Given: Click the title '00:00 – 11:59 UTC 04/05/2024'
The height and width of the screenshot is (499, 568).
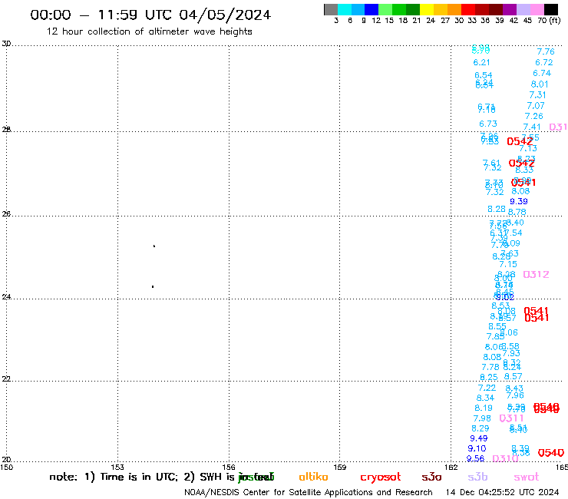Looking at the screenshot, I should point(150,15).
